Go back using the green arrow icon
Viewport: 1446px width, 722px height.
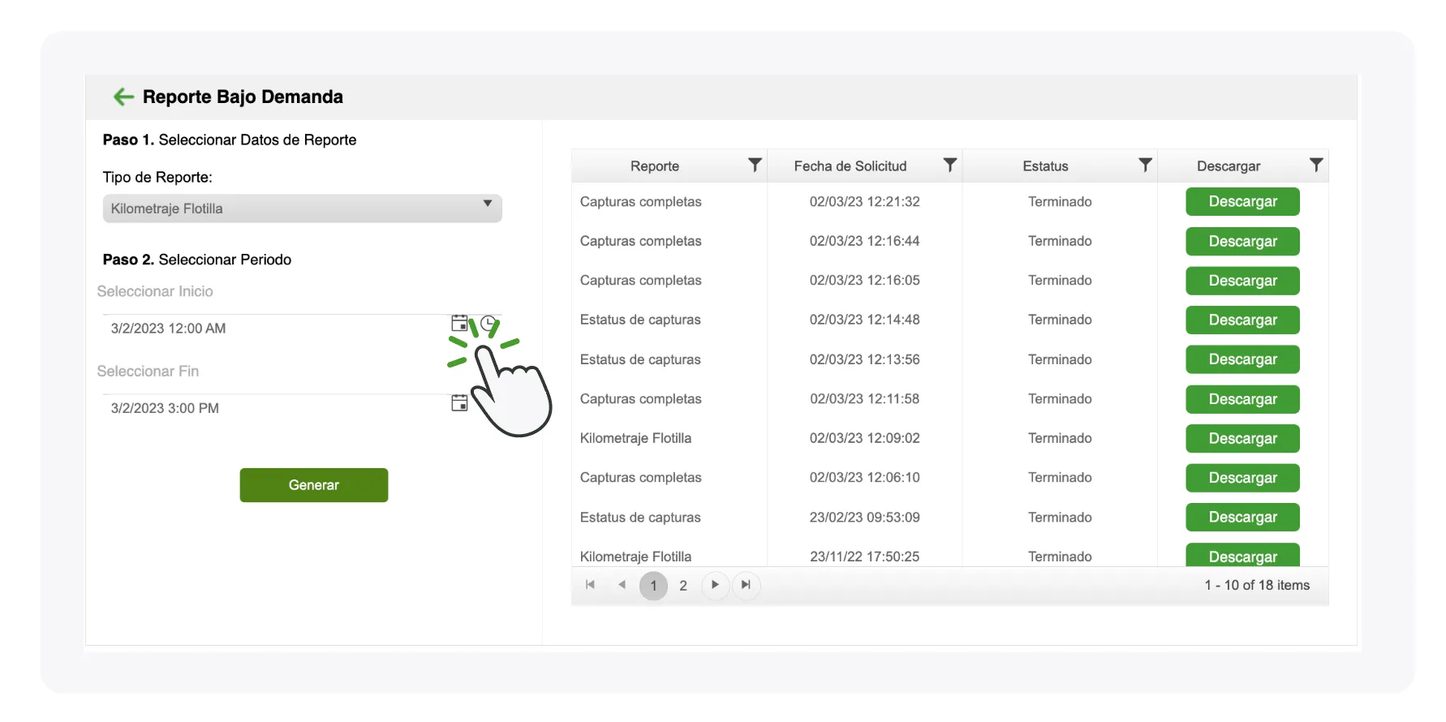pyautogui.click(x=123, y=97)
